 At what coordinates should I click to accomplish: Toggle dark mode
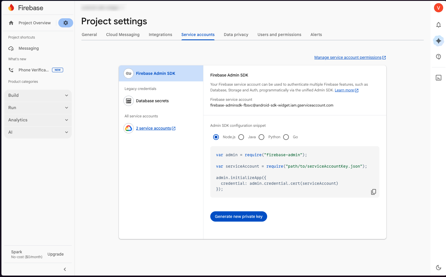(x=439, y=268)
